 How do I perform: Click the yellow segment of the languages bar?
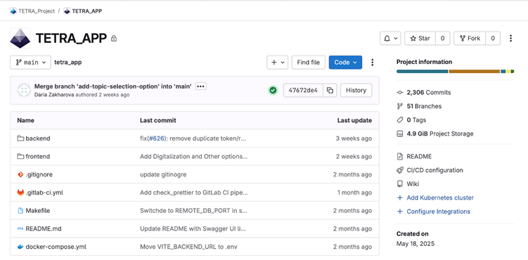[x=508, y=72]
